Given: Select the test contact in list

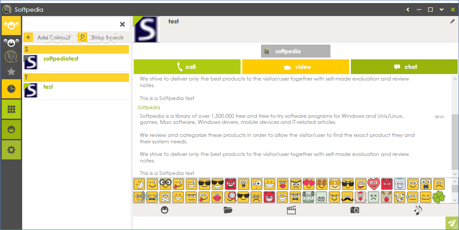Looking at the screenshot, I should pyautogui.click(x=76, y=91).
